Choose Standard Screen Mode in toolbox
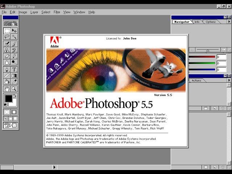Viewport: 232px width, 174px height. point(6,119)
